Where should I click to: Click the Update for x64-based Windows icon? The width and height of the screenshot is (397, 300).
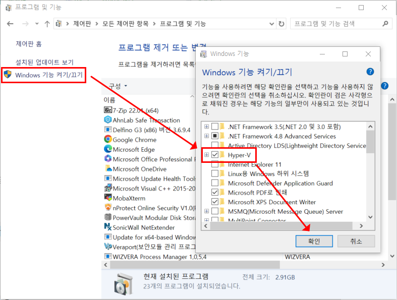click(108, 236)
